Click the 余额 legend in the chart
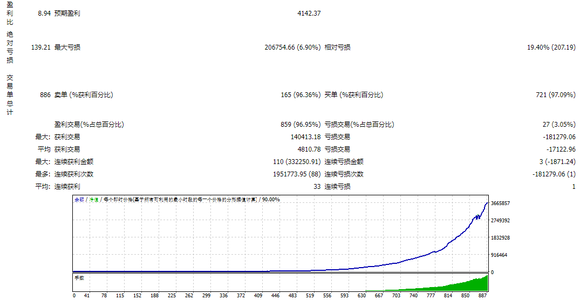580x300 pixels. (x=79, y=200)
